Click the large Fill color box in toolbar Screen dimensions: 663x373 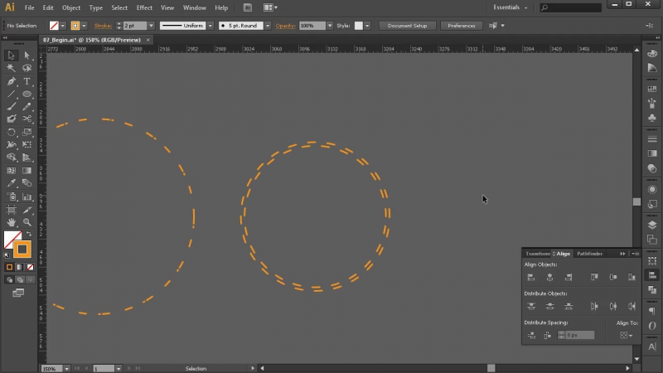12,239
